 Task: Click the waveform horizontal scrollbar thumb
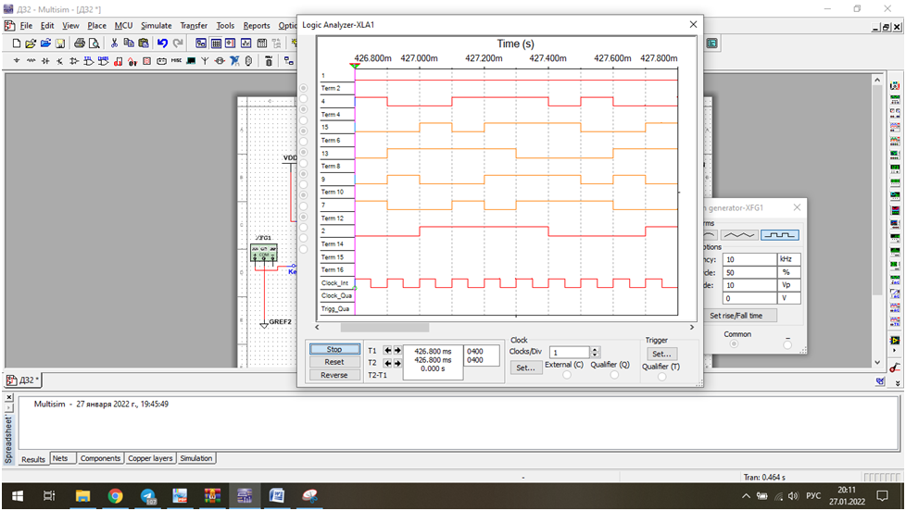[384, 327]
